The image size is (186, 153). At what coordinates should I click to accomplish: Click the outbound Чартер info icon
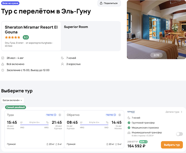pyautogui.click(x=55, y=115)
